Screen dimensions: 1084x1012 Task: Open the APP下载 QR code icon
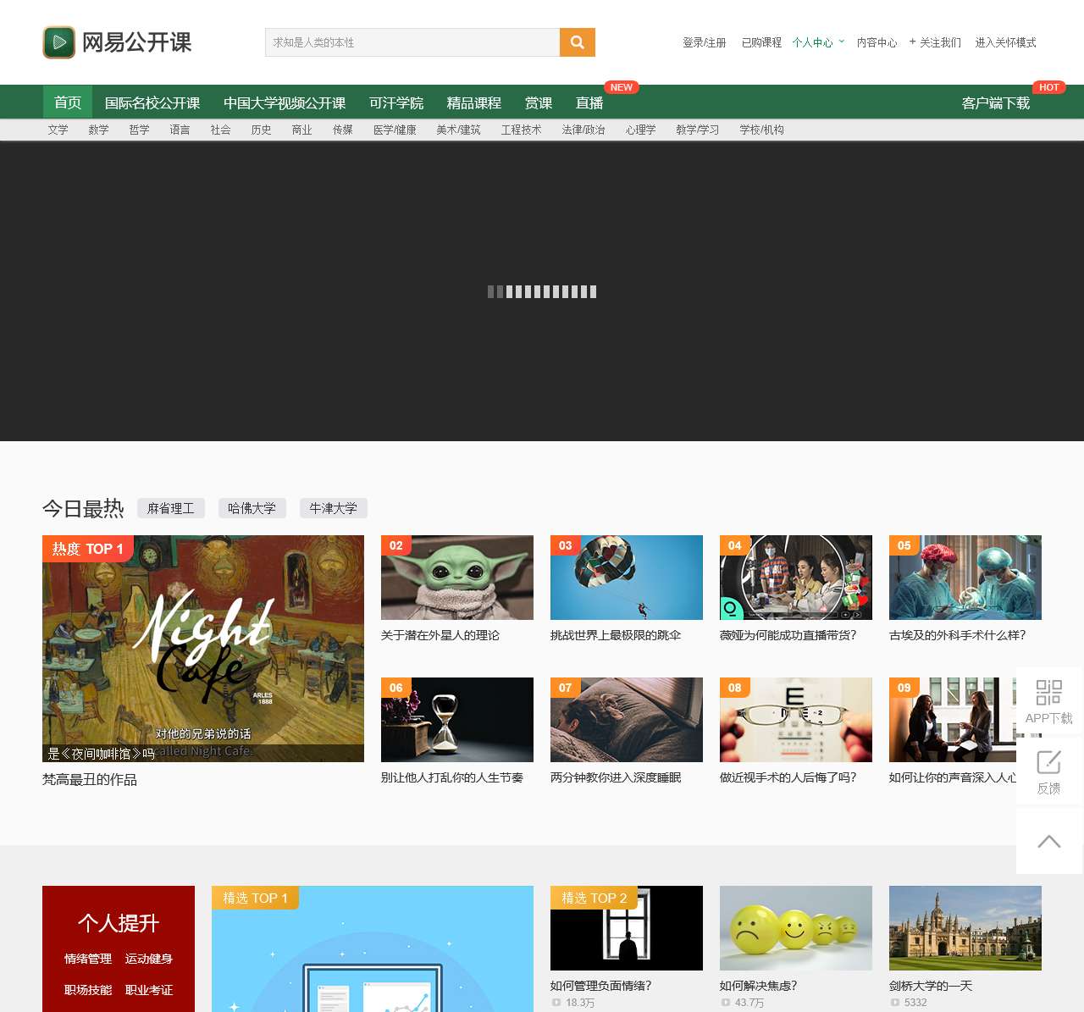[1048, 693]
